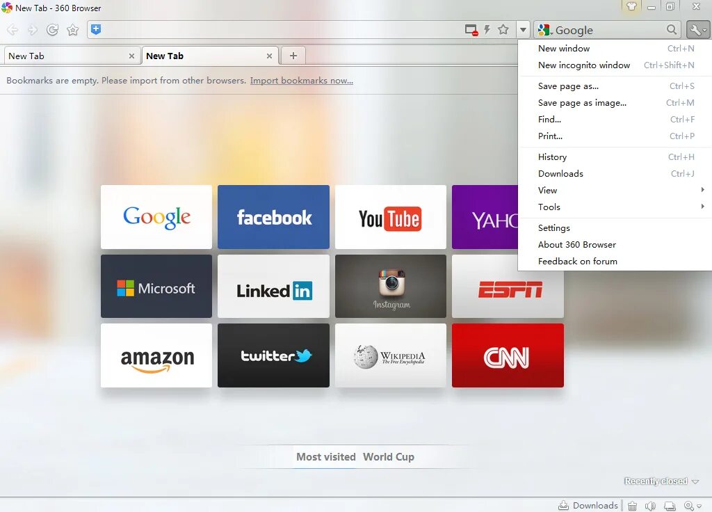This screenshot has width=712, height=512.
Task: Expand the address bar history dropdown arrow
Action: (523, 30)
